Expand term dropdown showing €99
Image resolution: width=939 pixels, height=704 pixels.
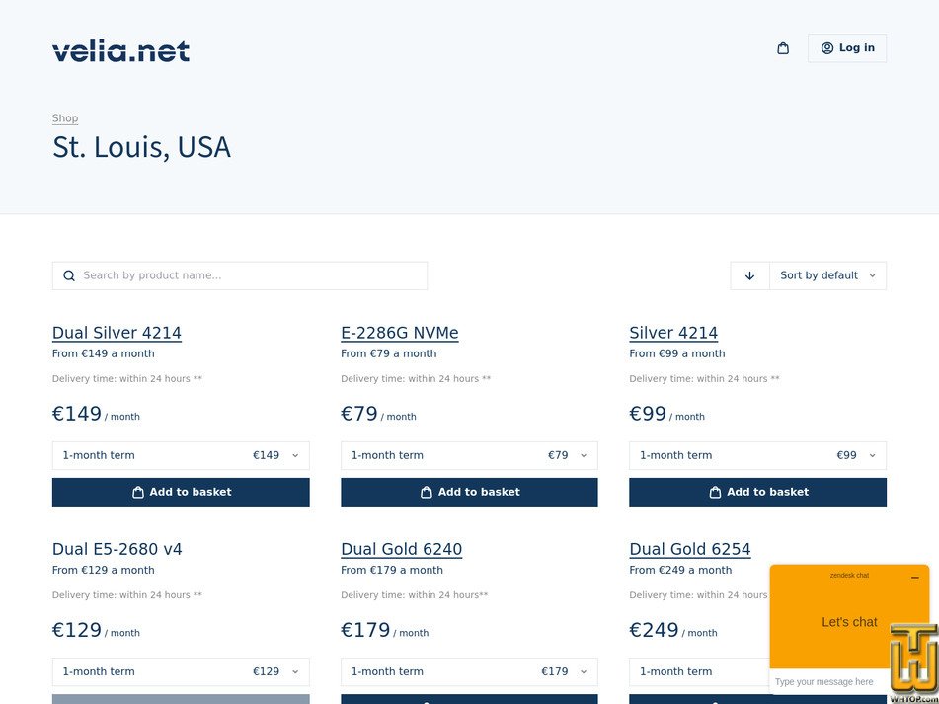click(x=757, y=455)
